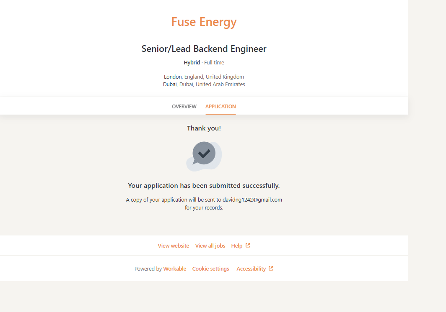Click the Hybrid workplace label
This screenshot has width=446, height=312.
coord(192,63)
